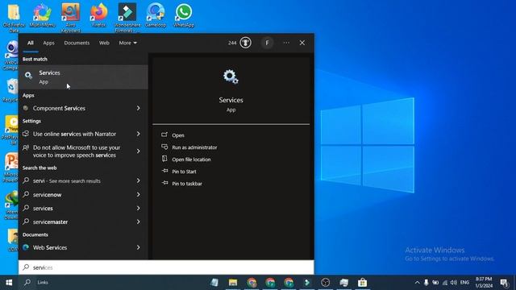Open the Old Firefox Data folder
The image size is (516, 290).
click(14, 18)
